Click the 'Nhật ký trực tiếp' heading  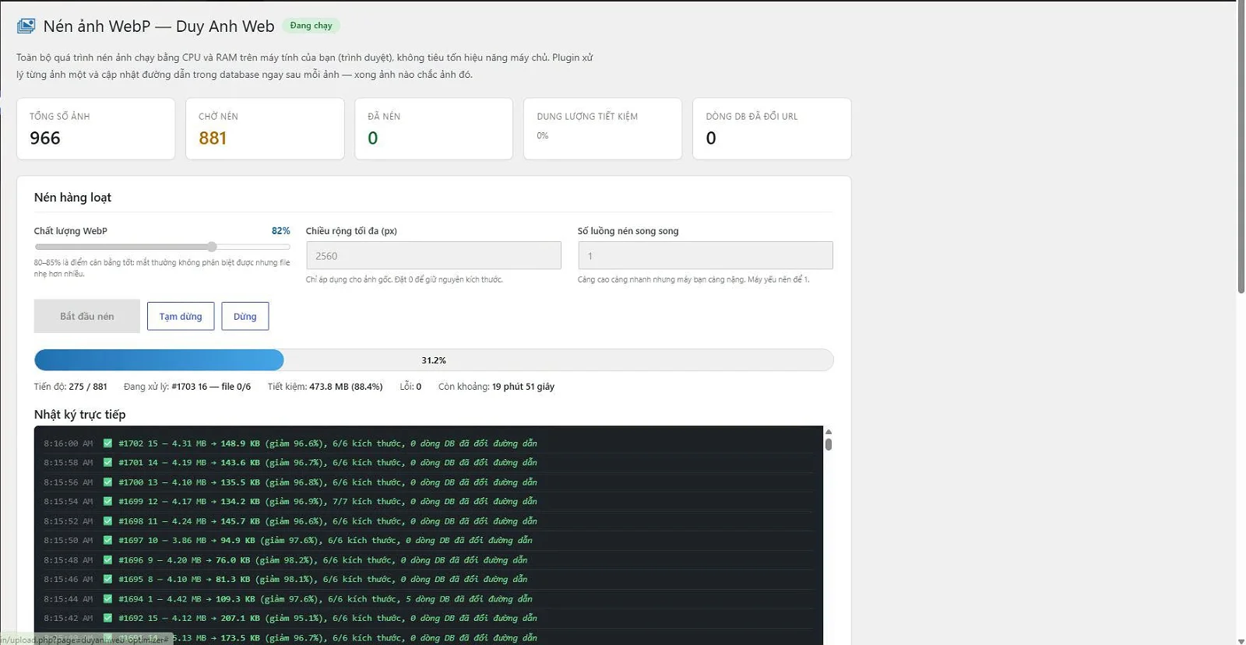click(x=79, y=415)
